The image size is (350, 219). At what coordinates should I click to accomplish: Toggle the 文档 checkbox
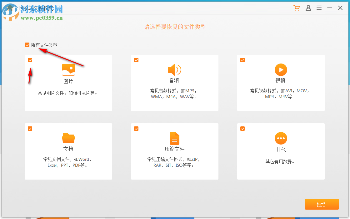(x=30, y=129)
